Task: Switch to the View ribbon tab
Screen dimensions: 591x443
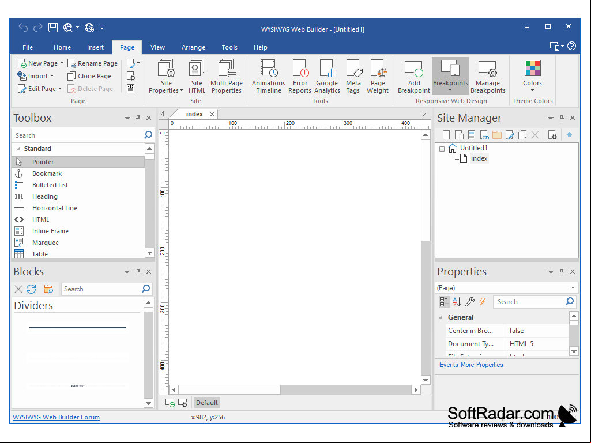Action: [157, 47]
